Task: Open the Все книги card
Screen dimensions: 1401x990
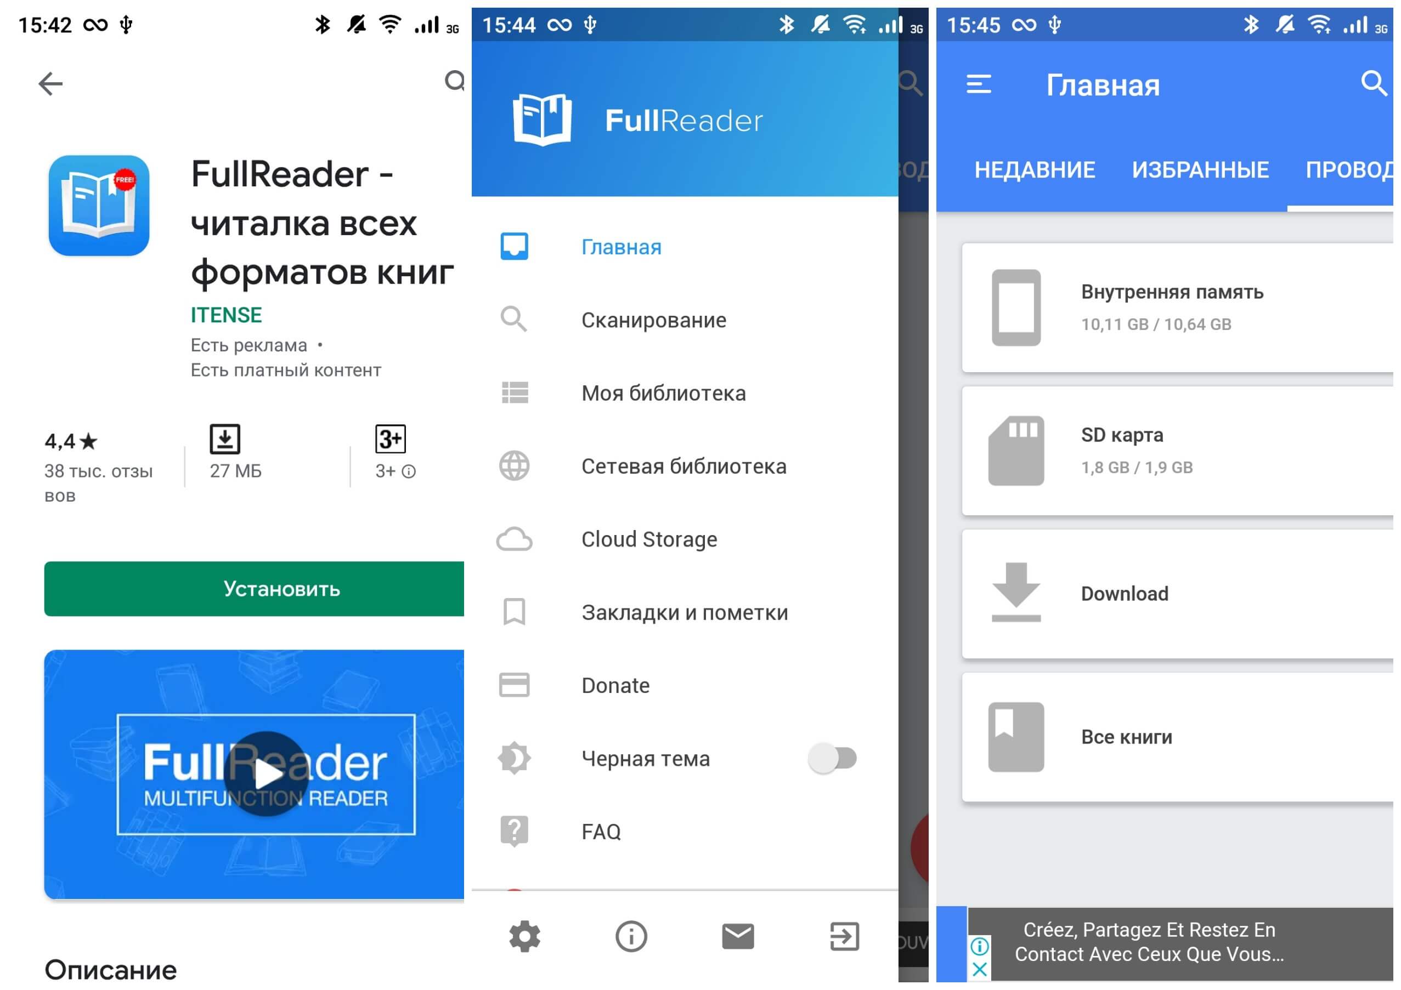Action: (x=1178, y=738)
